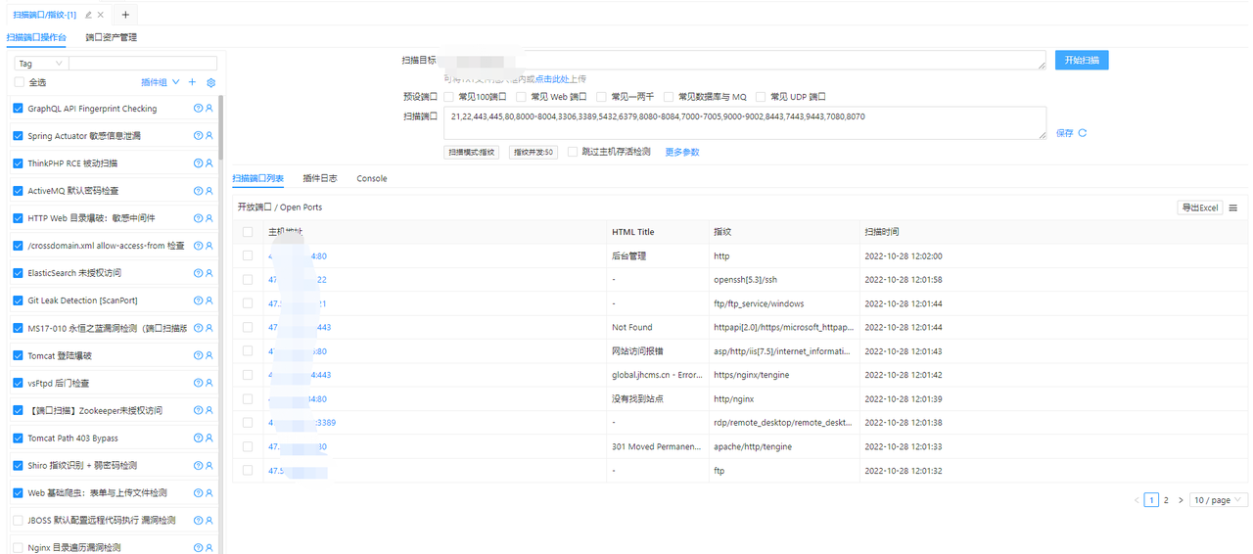Click the pencil rename icon on the scan tab
Viewport: 1253px width, 554px height.
pyautogui.click(x=89, y=15)
